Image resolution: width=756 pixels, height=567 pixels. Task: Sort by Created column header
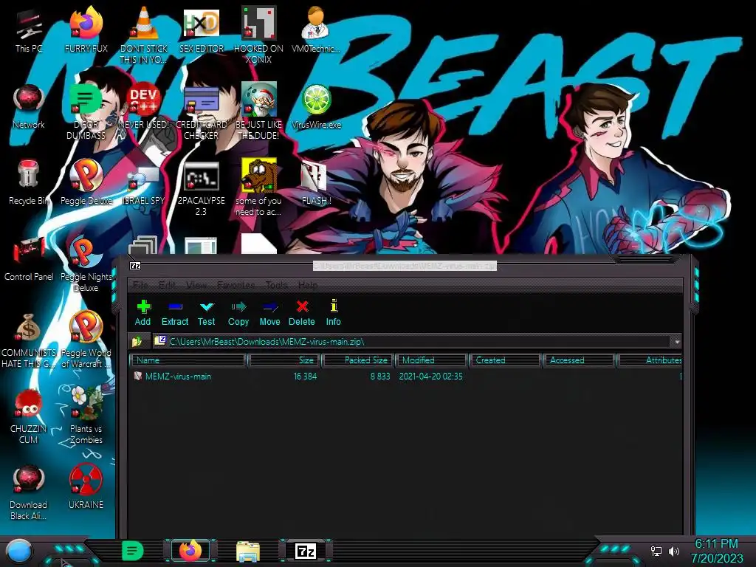pyautogui.click(x=505, y=360)
